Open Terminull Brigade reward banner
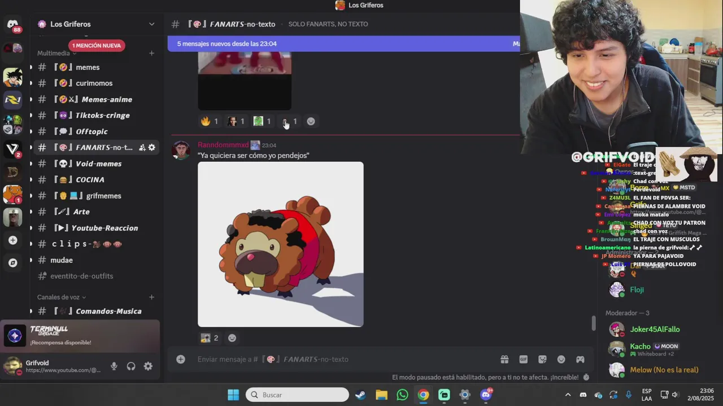The width and height of the screenshot is (723, 406). (80, 336)
